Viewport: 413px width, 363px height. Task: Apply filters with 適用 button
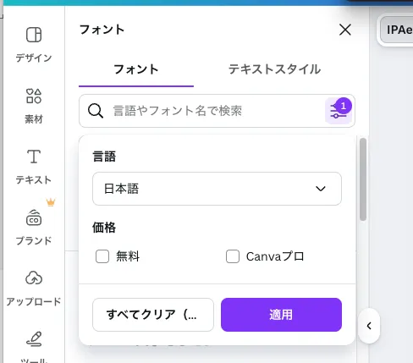(281, 315)
